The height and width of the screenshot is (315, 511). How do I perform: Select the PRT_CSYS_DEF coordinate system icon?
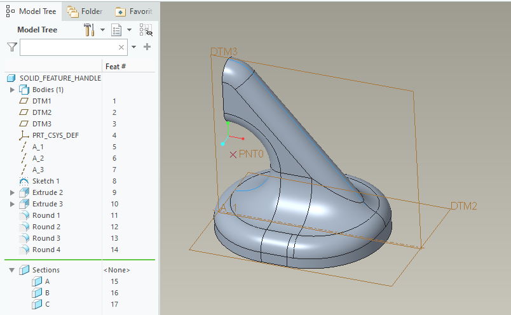[x=25, y=135]
